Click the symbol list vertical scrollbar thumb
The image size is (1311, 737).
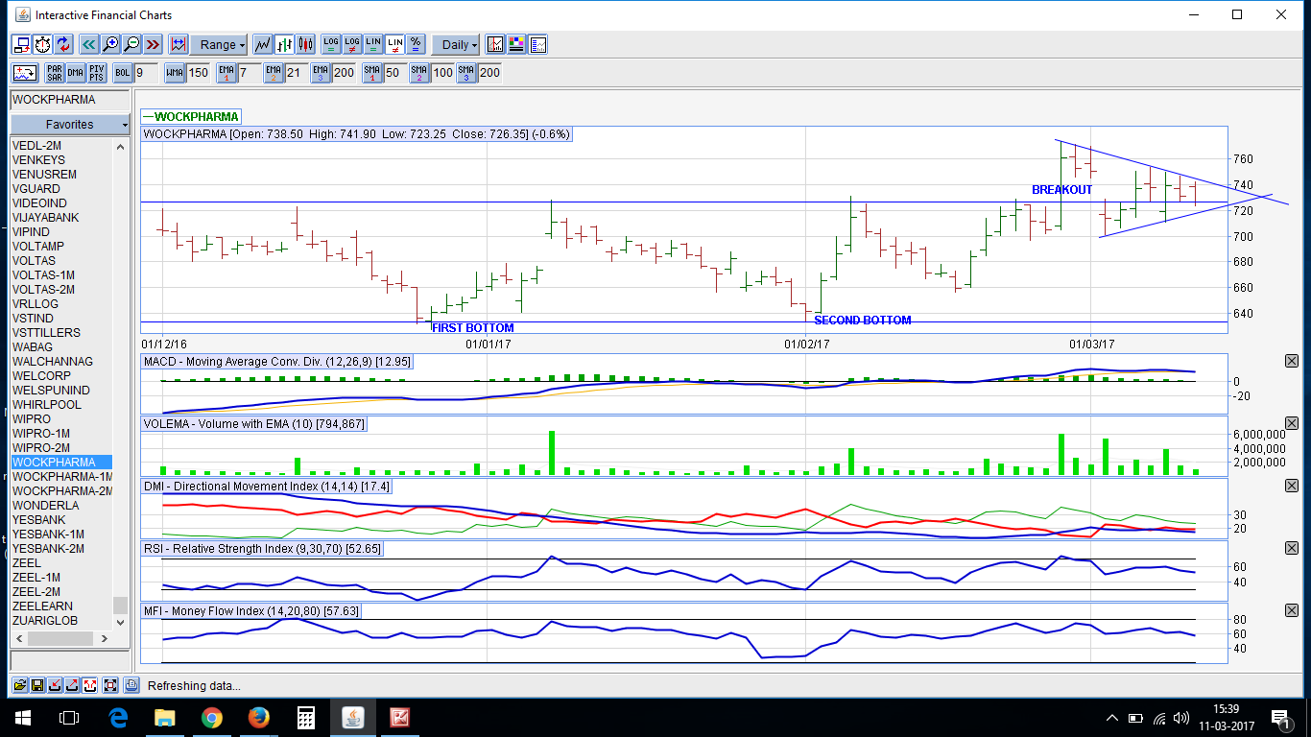click(120, 605)
